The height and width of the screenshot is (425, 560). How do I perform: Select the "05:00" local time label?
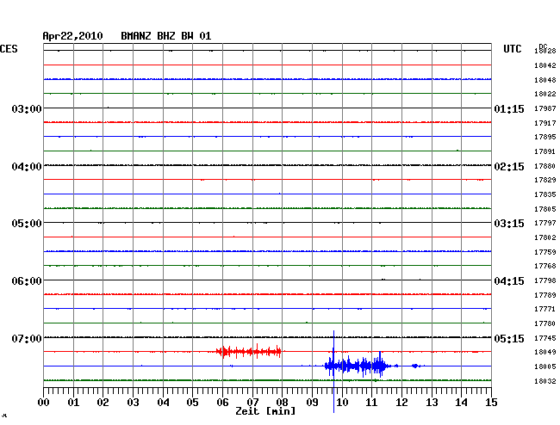pyautogui.click(x=27, y=224)
